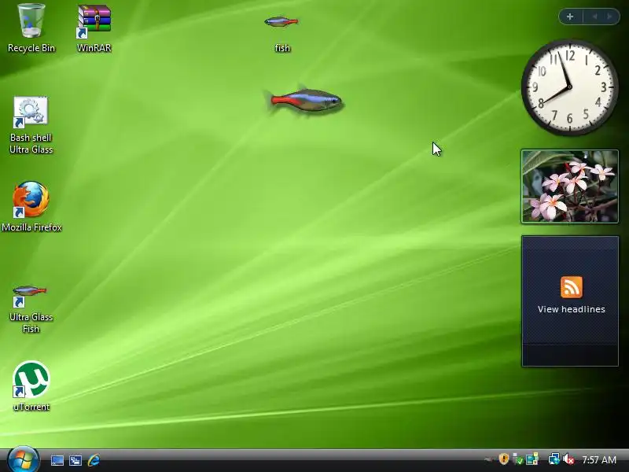Click the orange RSS feed icon
Image resolution: width=629 pixels, height=472 pixels.
[x=572, y=287]
